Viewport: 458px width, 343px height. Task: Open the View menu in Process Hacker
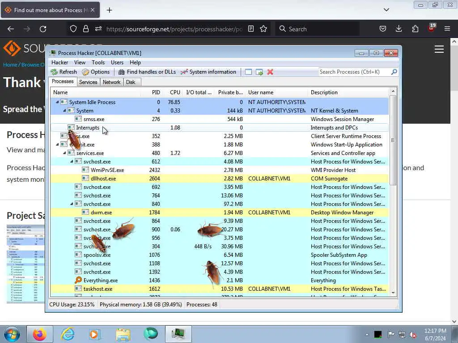[80, 63]
